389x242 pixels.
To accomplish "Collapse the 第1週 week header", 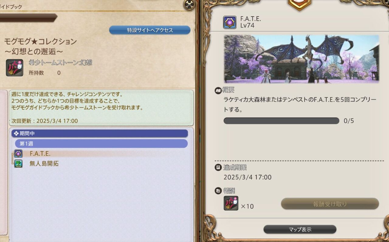I will tap(102, 144).
